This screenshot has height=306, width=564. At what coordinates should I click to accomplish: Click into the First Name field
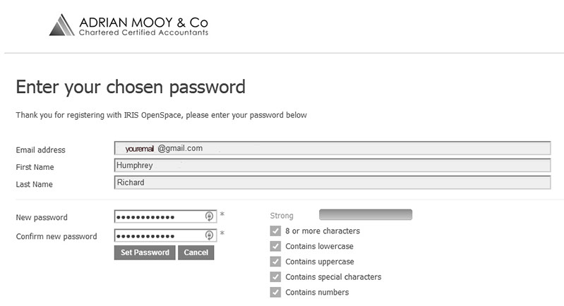[x=332, y=166]
